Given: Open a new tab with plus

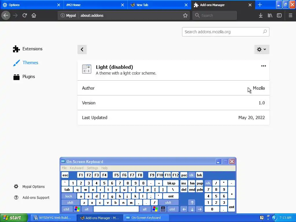Looking at the screenshot, I should coord(260,5).
